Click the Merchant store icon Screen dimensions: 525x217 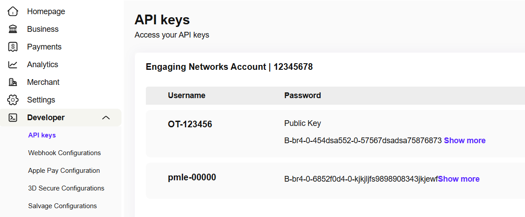click(x=13, y=82)
